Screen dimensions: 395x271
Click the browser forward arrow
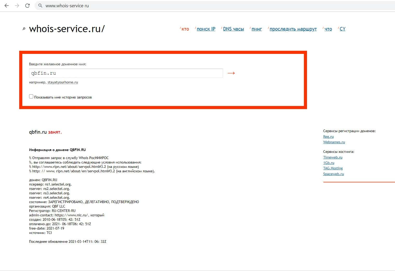(x=17, y=6)
